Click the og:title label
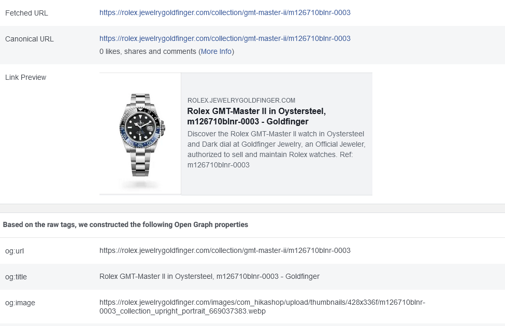 (15, 277)
